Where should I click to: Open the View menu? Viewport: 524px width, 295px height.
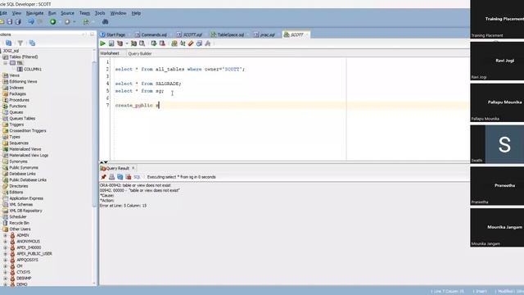(16, 13)
